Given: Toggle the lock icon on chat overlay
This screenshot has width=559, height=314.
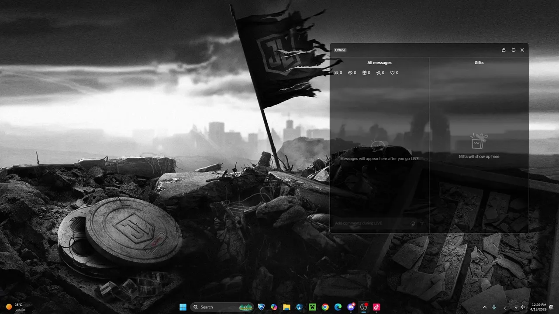Looking at the screenshot, I should (x=504, y=50).
